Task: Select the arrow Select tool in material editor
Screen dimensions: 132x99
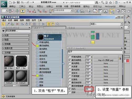Action: pyautogui.click(x=3, y=24)
